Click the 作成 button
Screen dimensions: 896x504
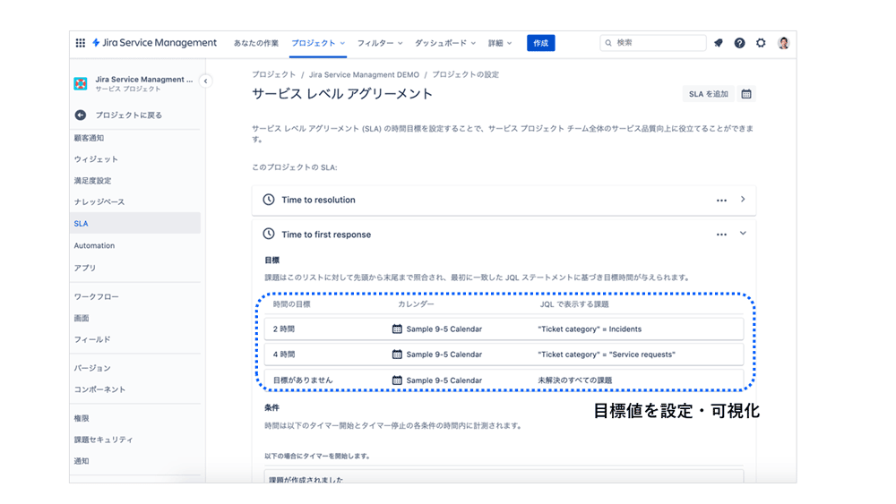[540, 43]
